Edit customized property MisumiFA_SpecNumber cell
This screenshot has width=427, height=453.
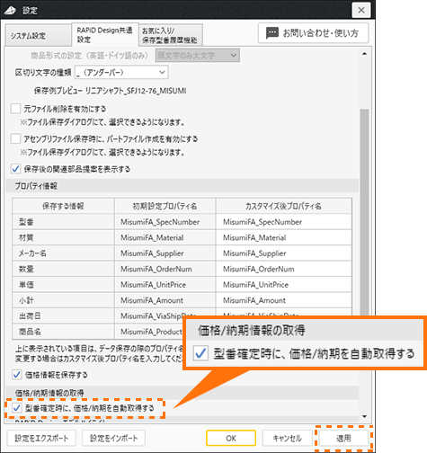click(283, 222)
